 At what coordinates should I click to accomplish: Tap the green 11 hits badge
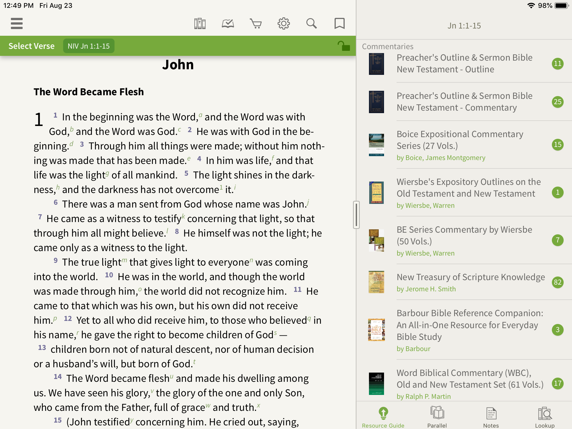tap(558, 64)
